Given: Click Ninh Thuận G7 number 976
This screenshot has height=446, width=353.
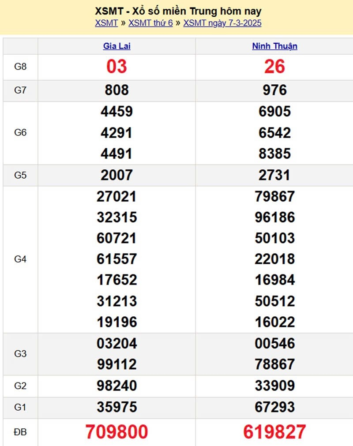Looking at the screenshot, I should tap(274, 90).
